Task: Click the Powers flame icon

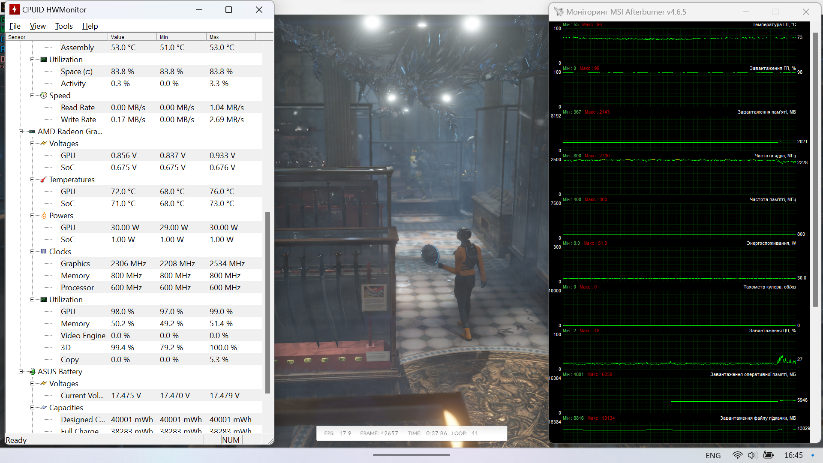Action: click(x=43, y=216)
